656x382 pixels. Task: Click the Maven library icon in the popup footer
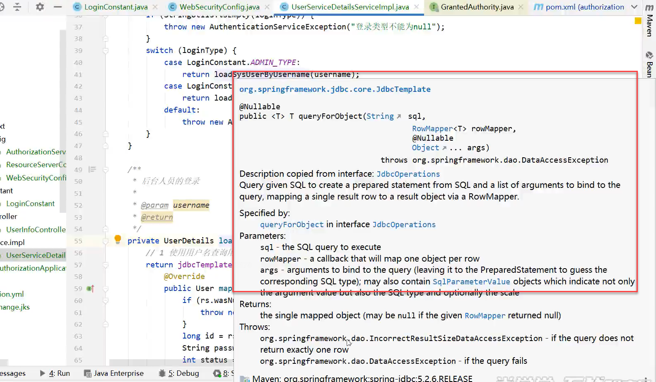click(x=245, y=379)
